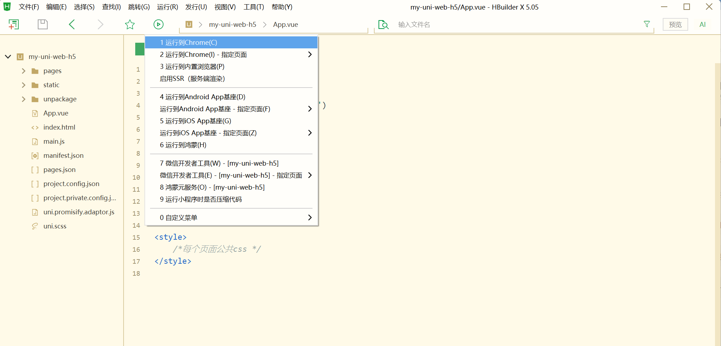Select 微信开发者工具(W) for my-uni-web-h5

[231, 163]
